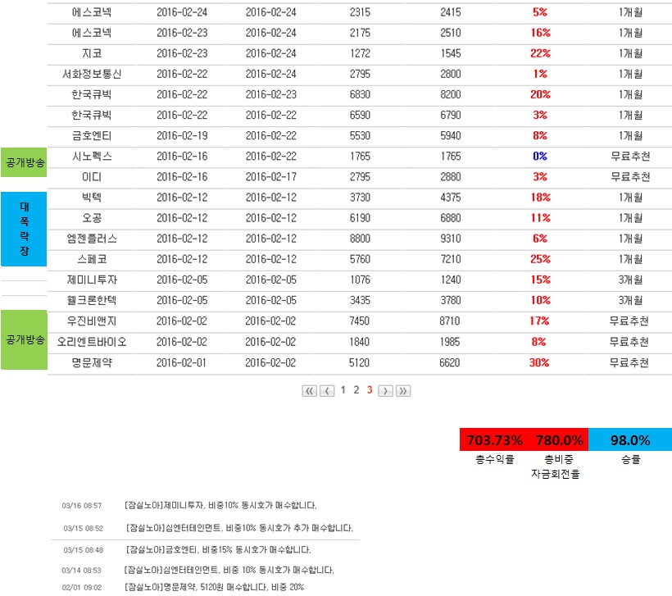Select the 11% return value for 오공

coord(540,218)
